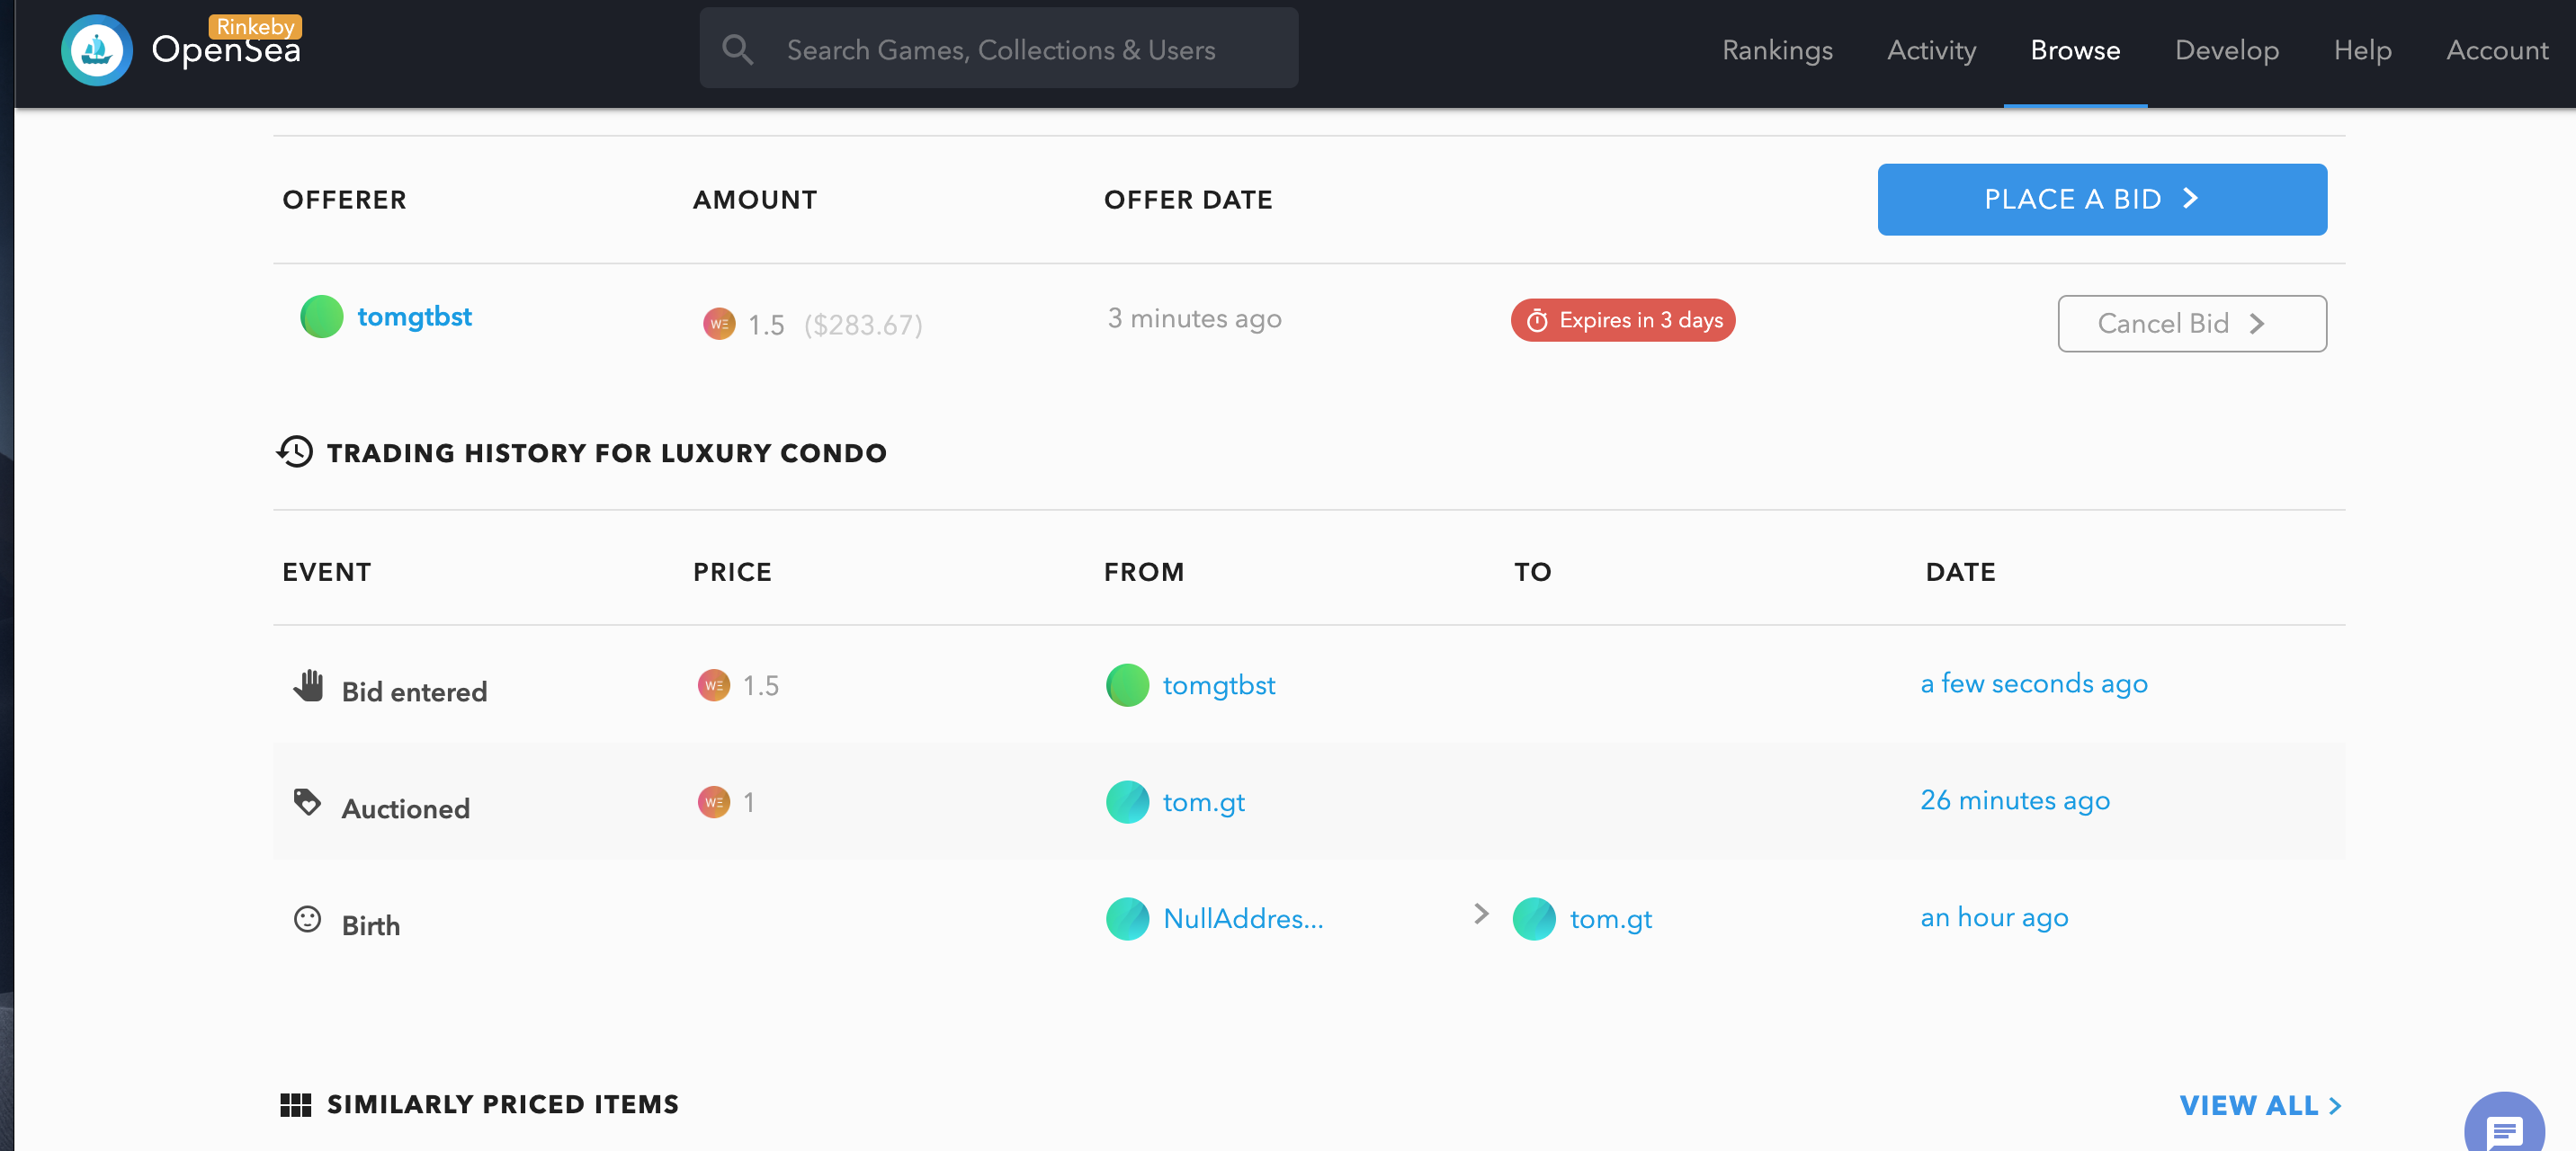
Task: Click the trading history clock icon
Action: click(x=295, y=452)
